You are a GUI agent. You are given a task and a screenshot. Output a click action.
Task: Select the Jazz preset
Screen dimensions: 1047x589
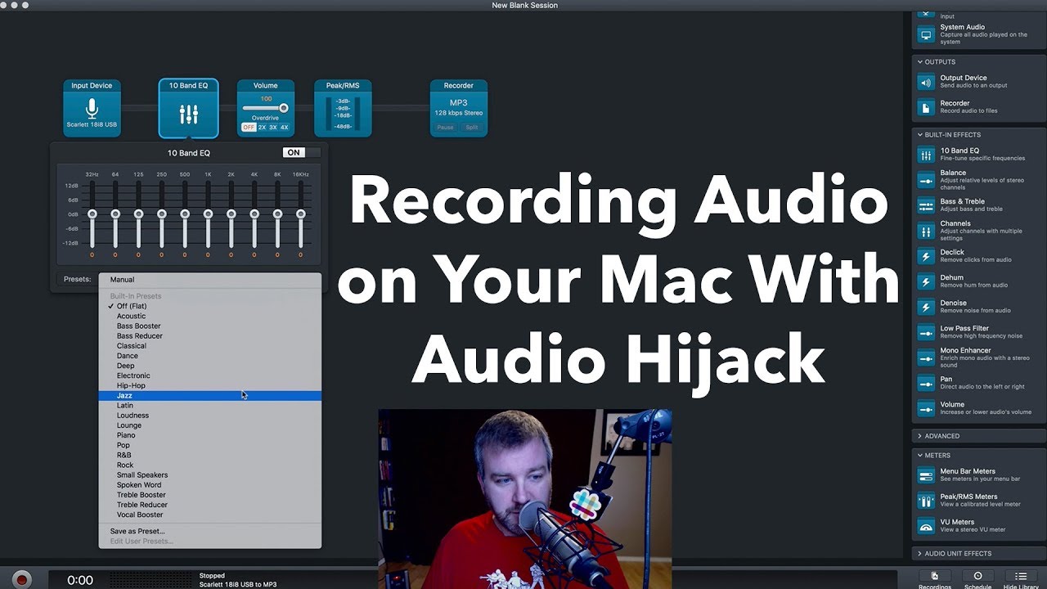[x=210, y=395]
